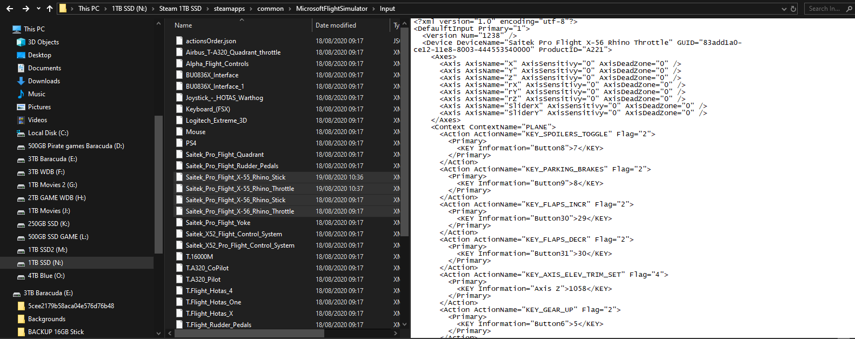The height and width of the screenshot is (339, 855).
Task: Open common breadcrumb folder
Action: point(270,9)
